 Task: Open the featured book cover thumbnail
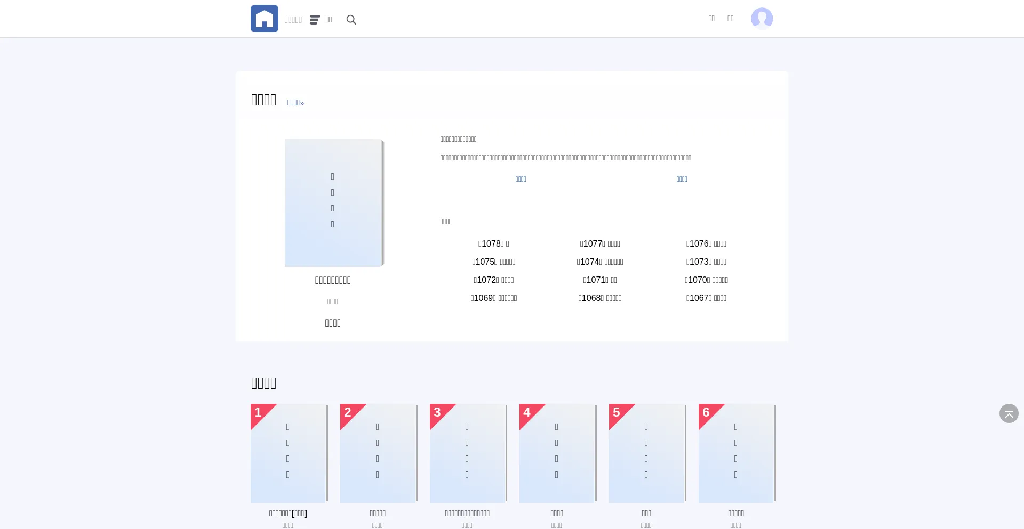(x=333, y=203)
